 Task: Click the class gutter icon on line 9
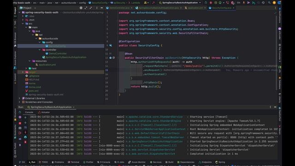pyautogui.click(x=111, y=46)
